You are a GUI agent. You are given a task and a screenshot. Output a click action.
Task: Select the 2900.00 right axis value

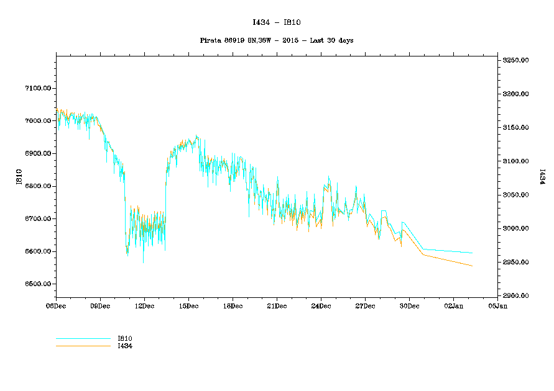click(x=516, y=296)
